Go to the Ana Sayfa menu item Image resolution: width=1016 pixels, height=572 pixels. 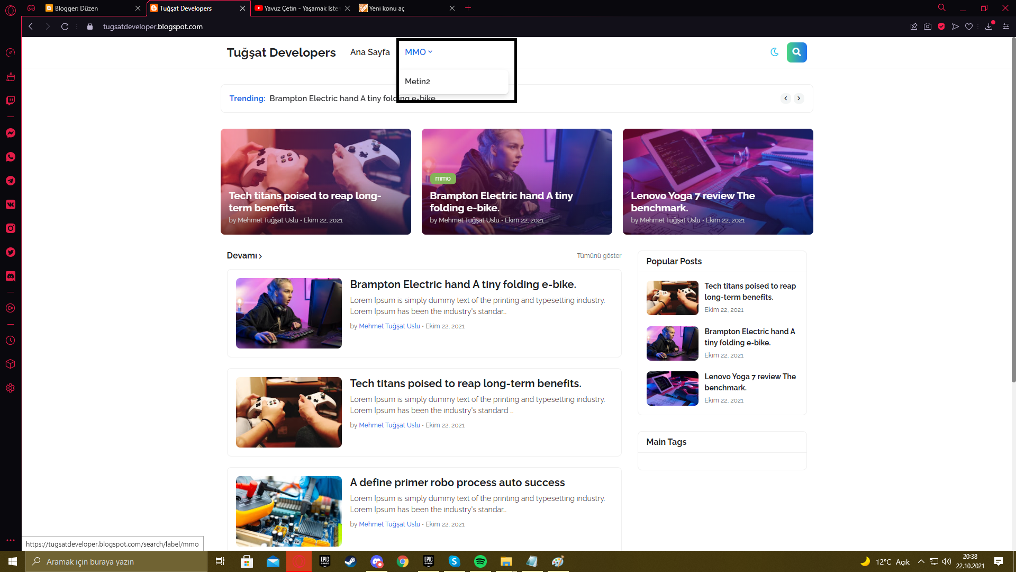(x=370, y=52)
